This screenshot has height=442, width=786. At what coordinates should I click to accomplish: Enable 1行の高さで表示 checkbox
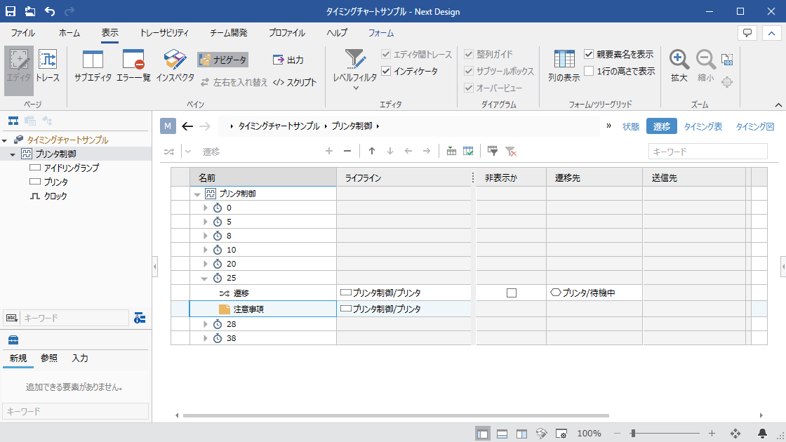coord(589,71)
